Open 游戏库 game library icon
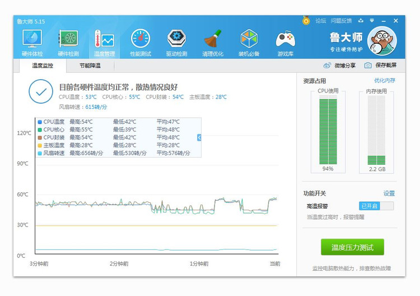Image resolution: width=420 pixels, height=296 pixels. pyautogui.click(x=285, y=43)
